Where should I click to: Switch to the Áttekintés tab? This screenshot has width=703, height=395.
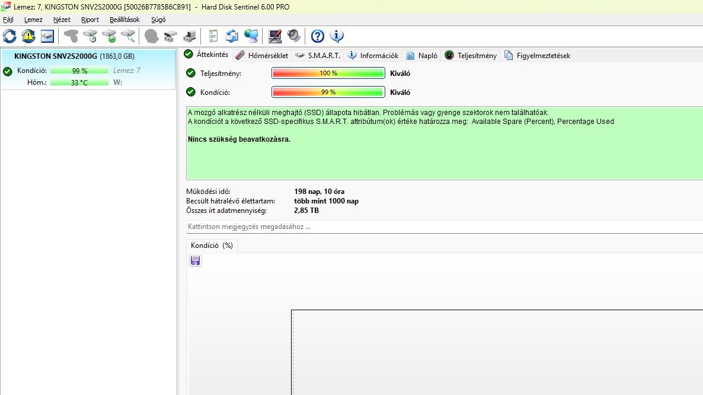[206, 54]
